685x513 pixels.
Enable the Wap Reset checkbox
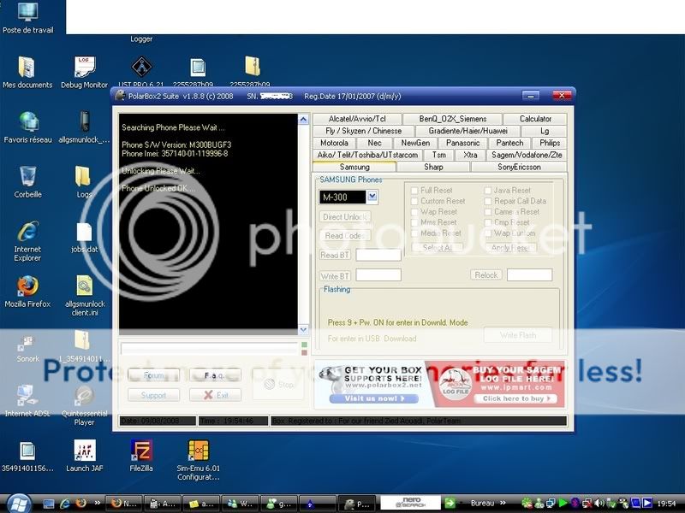[x=414, y=211]
